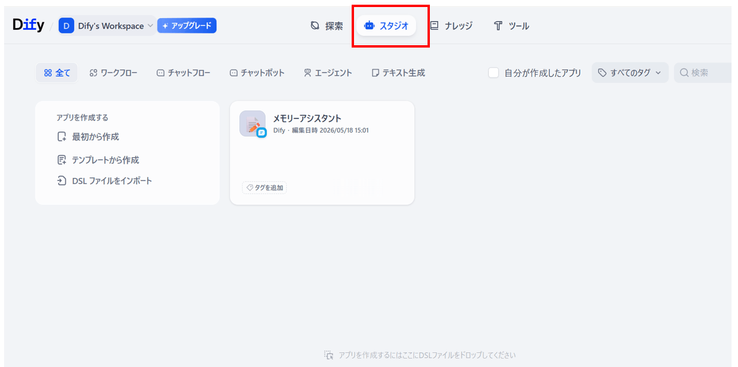Click the hammer icon beside ツール
This screenshot has width=738, height=367.
498,26
